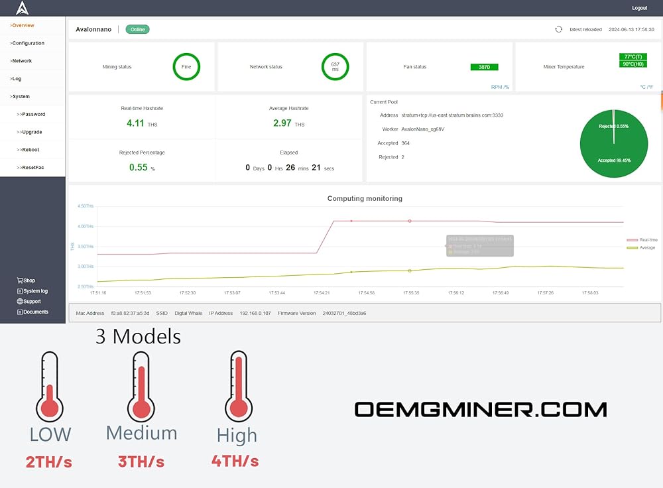Click the Avalon logo in top bar
This screenshot has height=488, width=663.
click(x=23, y=8)
